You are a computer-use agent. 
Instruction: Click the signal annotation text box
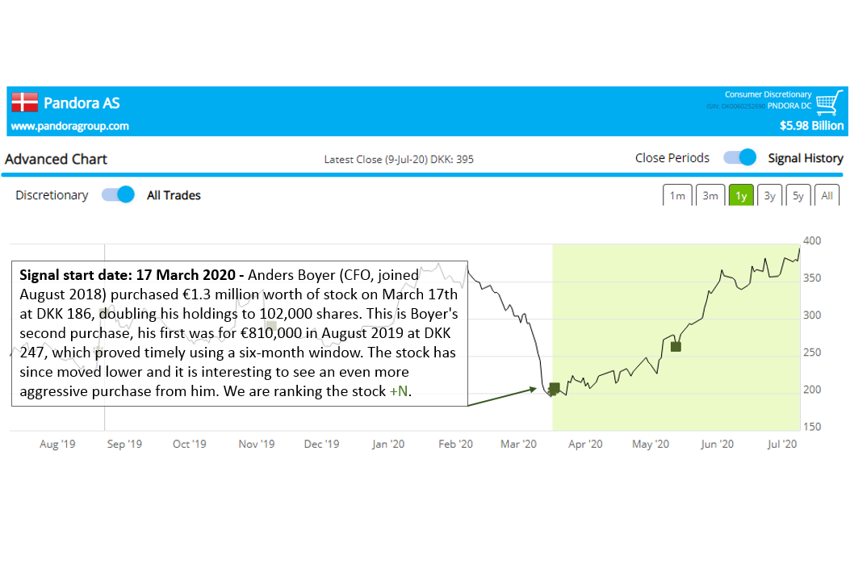239,332
